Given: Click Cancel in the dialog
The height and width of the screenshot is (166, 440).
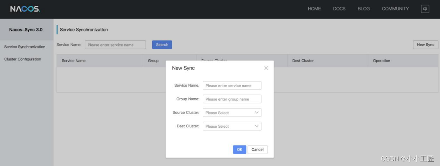Looking at the screenshot, I should pyautogui.click(x=257, y=149).
